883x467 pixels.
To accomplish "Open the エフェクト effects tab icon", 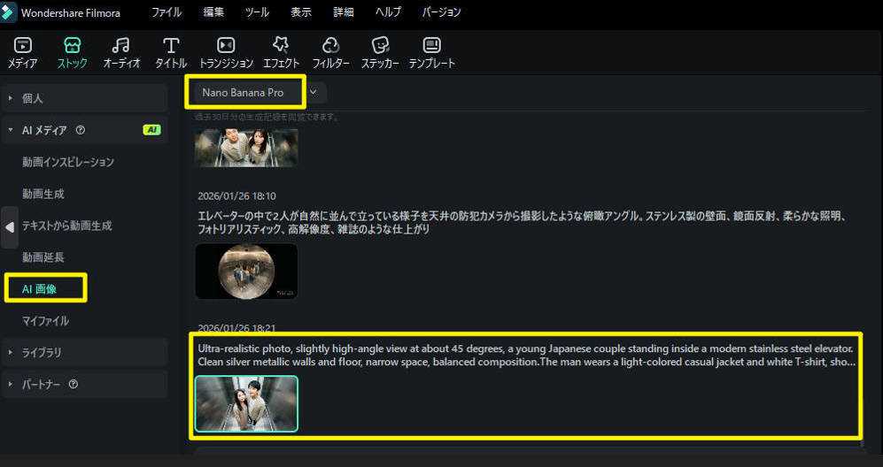I will tap(281, 45).
